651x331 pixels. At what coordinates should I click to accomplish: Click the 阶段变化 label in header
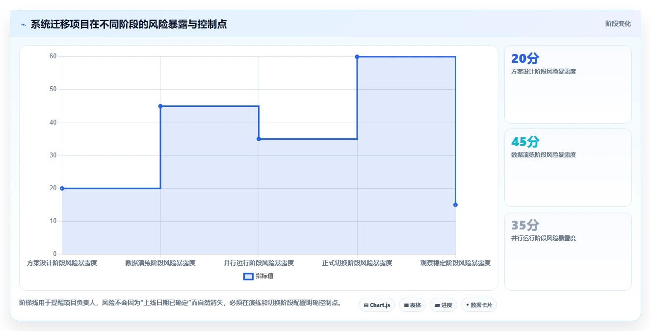coord(618,24)
